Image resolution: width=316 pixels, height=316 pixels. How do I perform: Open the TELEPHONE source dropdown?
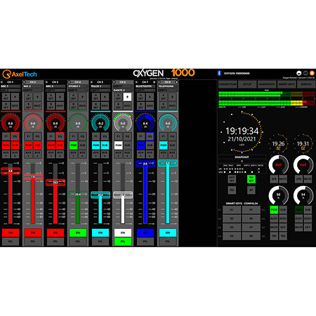pos(168,86)
